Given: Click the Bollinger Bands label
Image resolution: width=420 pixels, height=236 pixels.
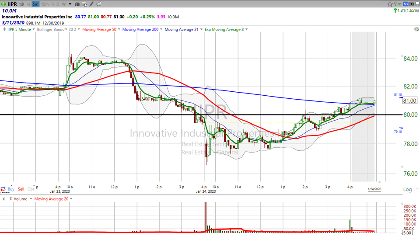Looking at the screenshot, I should coord(56,29).
